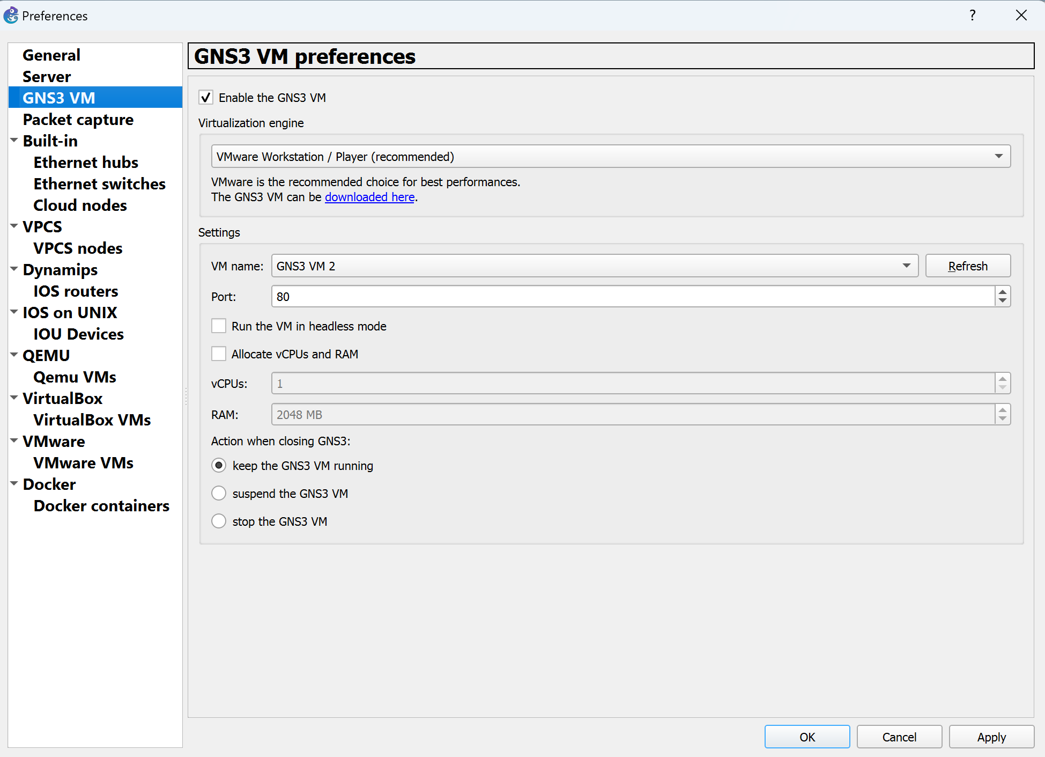Select "stop the GNS3 VM" option
This screenshot has height=757, width=1045.
point(219,521)
